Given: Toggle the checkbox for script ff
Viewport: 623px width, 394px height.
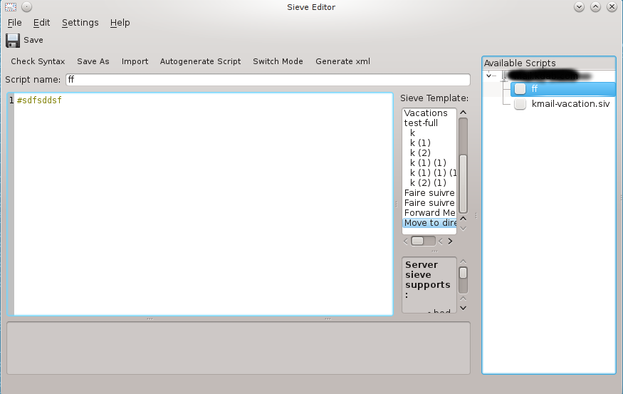Looking at the screenshot, I should (x=520, y=89).
